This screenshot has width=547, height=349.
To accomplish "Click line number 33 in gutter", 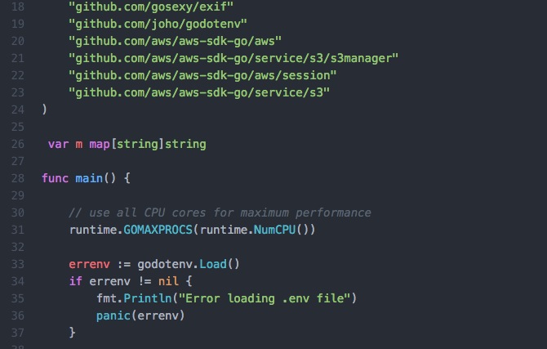I will click(18, 264).
